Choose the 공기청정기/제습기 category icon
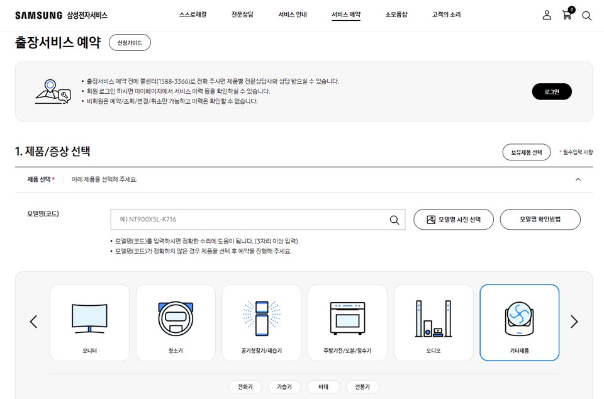Screen dimensions: 604x399 point(261,322)
